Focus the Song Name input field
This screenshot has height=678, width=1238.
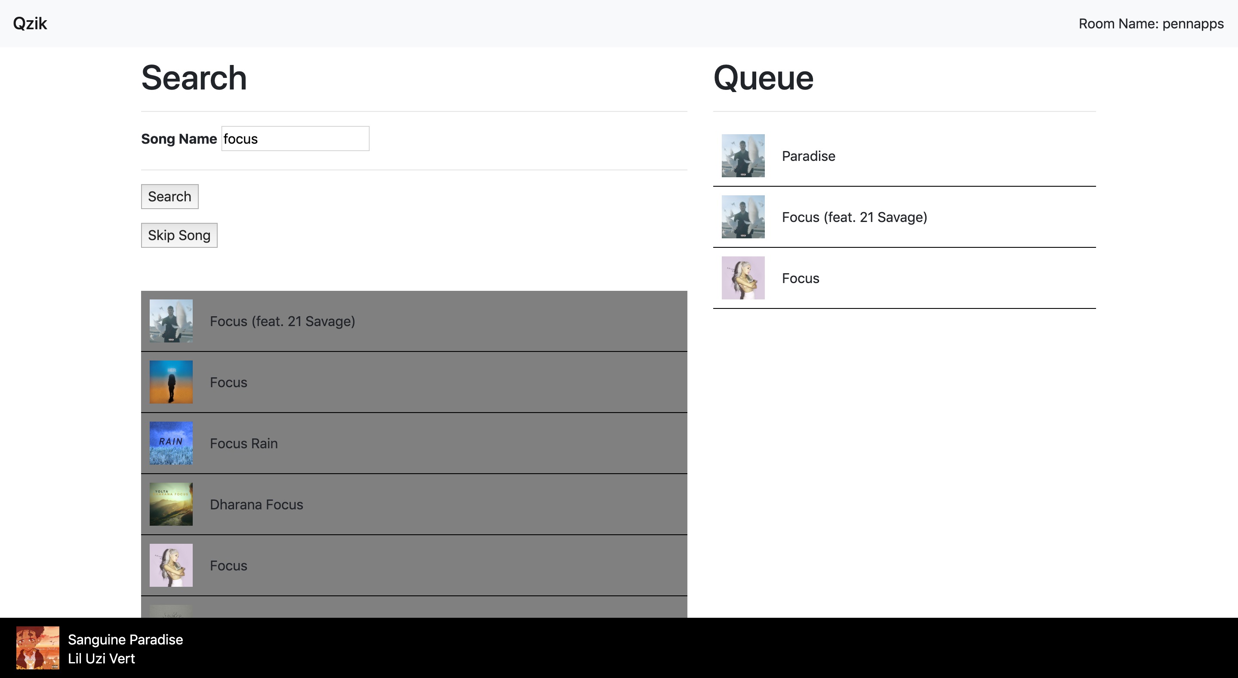tap(295, 139)
